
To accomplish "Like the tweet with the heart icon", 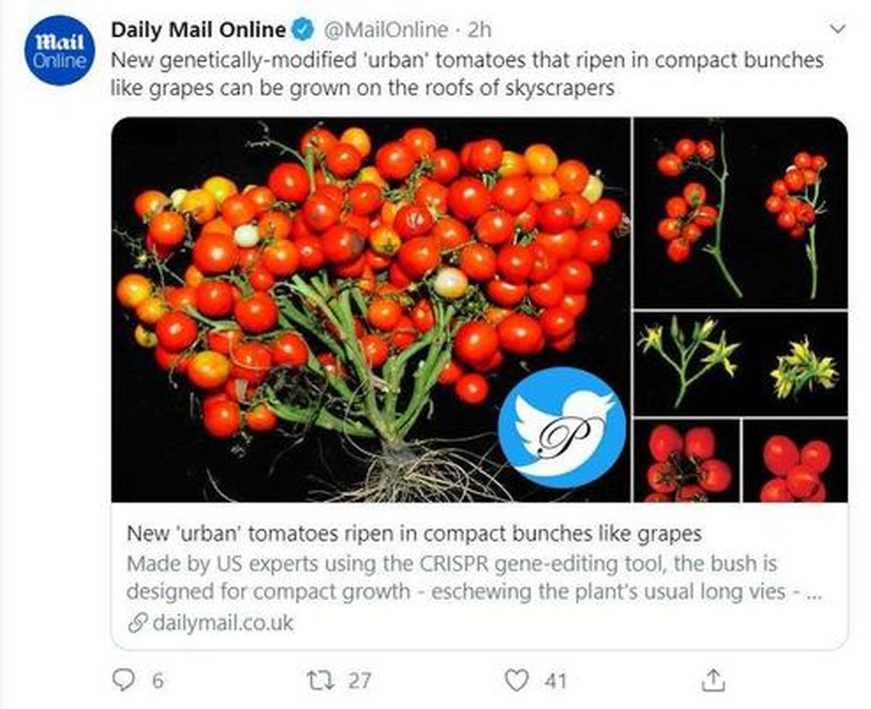I will (515, 680).
